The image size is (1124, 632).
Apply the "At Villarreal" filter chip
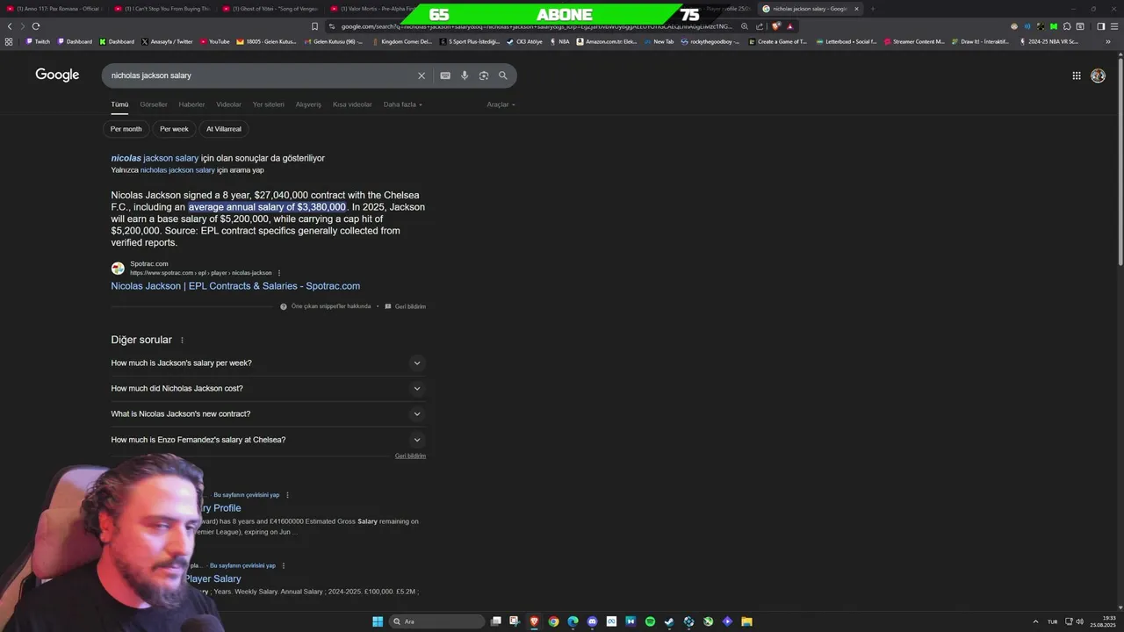(x=224, y=129)
